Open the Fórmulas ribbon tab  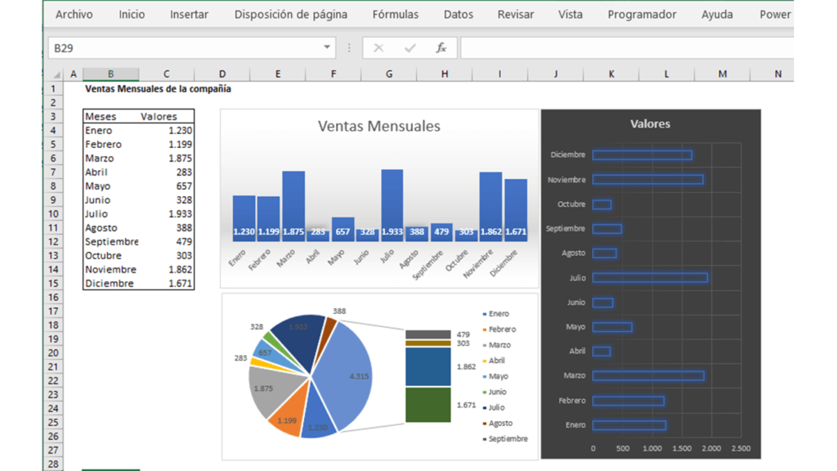395,15
